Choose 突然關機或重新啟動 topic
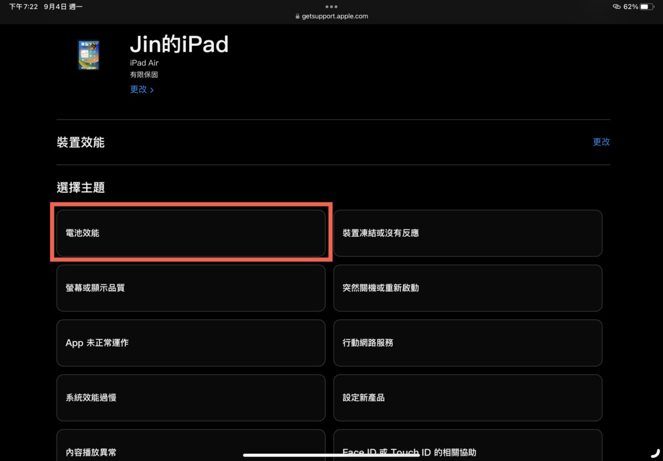Screen dimensions: 663x461 coord(467,288)
